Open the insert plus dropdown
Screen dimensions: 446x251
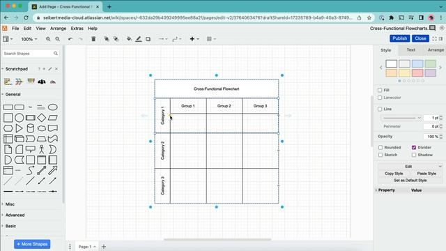coord(194,39)
